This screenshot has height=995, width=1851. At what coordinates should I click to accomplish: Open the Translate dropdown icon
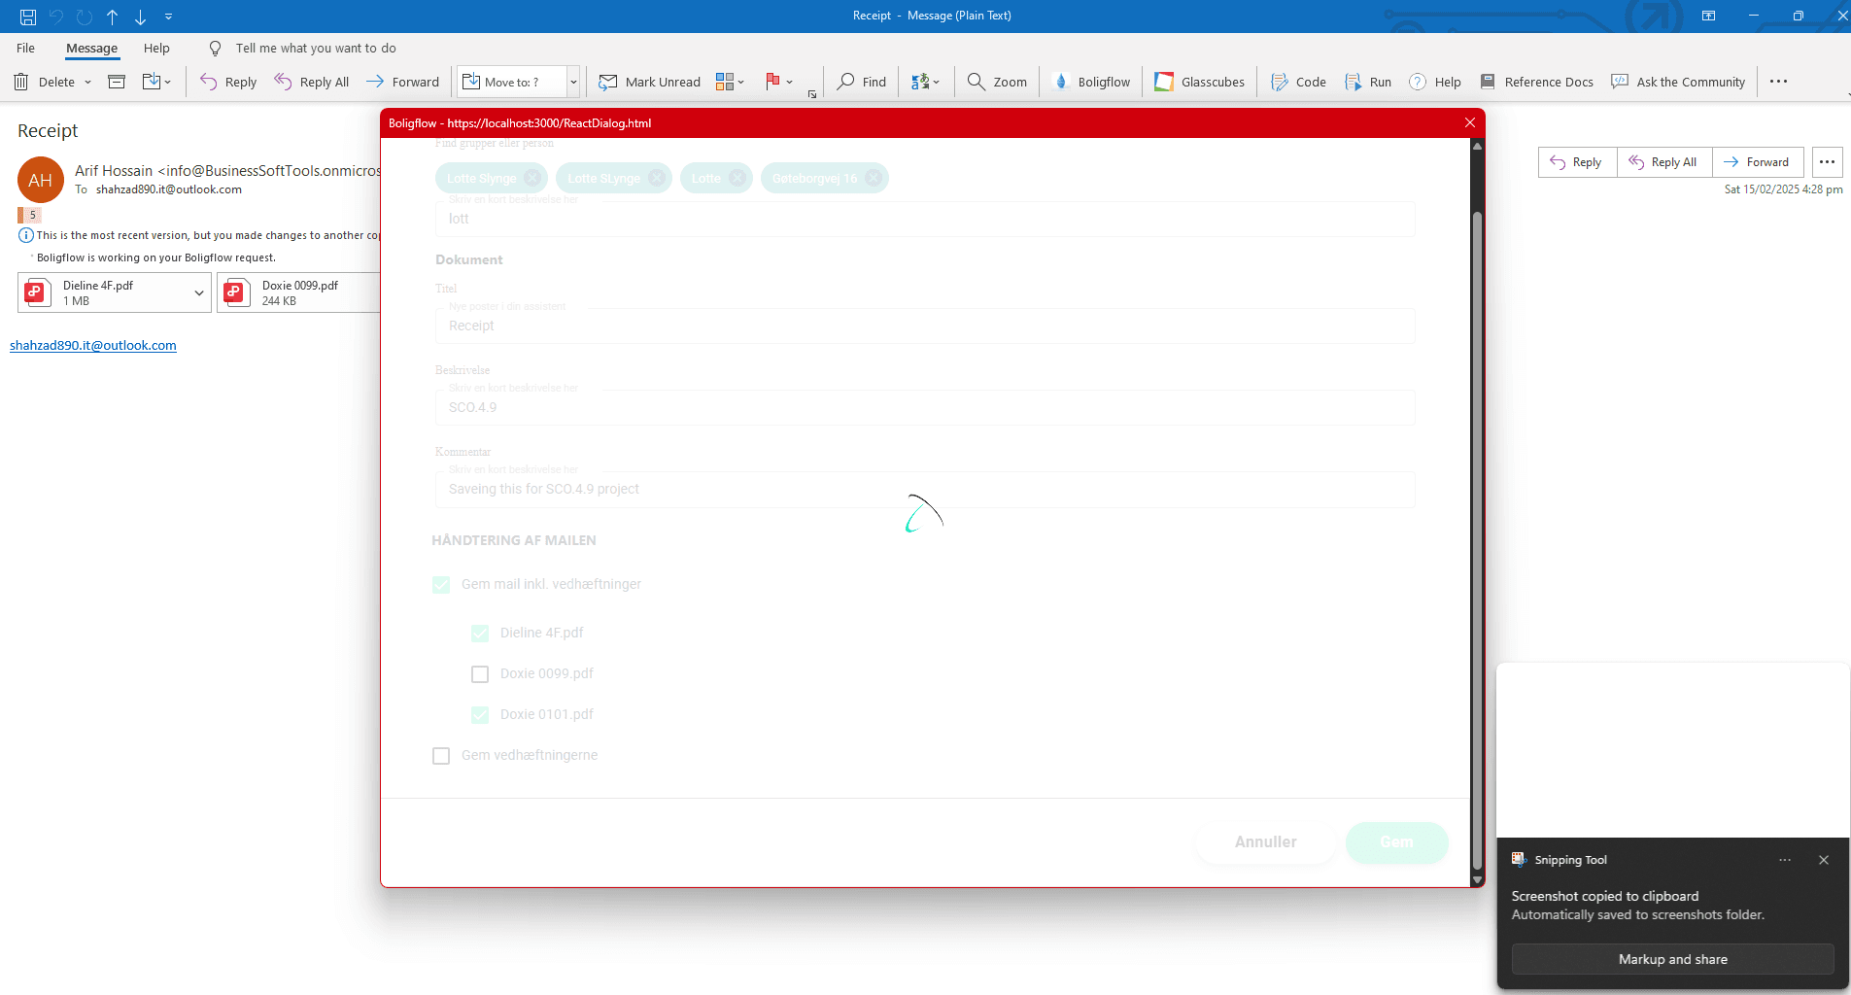click(925, 82)
